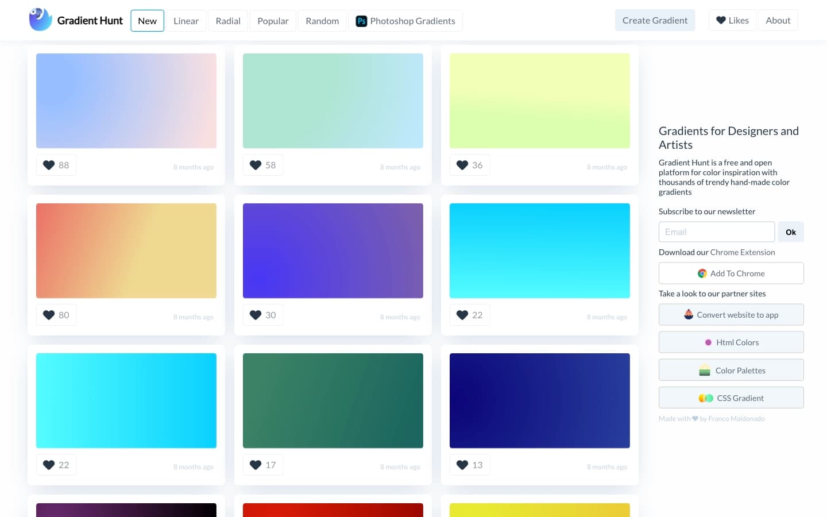Like the gradient with 88 hearts
This screenshot has height=517, width=827.
pos(56,165)
